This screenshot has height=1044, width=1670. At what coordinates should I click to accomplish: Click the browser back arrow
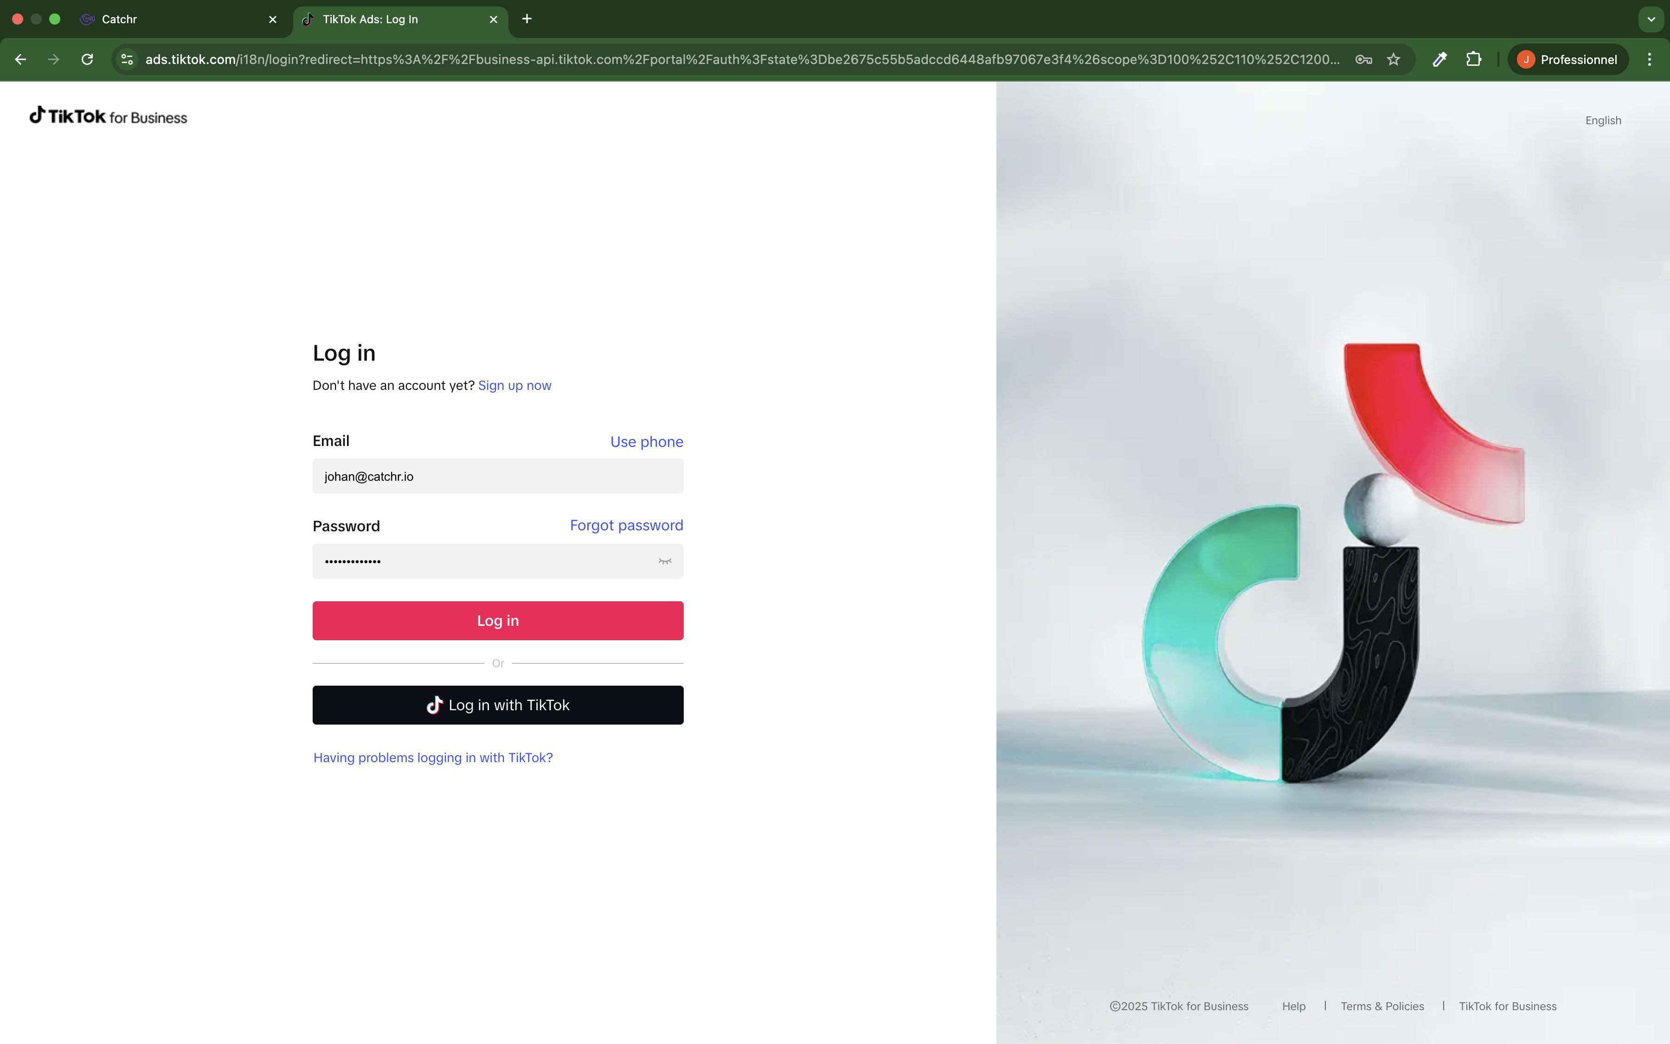click(21, 59)
